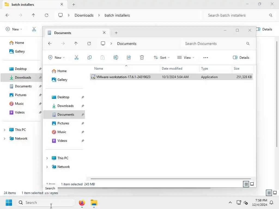Image resolution: width=279 pixels, height=209 pixels.
Task: Go back in batch installers window
Action: (x=7, y=15)
